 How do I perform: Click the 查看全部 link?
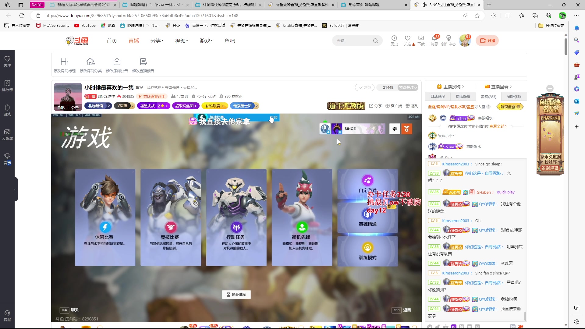click(498, 126)
